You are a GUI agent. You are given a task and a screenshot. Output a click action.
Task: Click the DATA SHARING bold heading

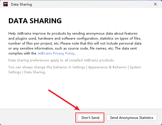(x=35, y=21)
